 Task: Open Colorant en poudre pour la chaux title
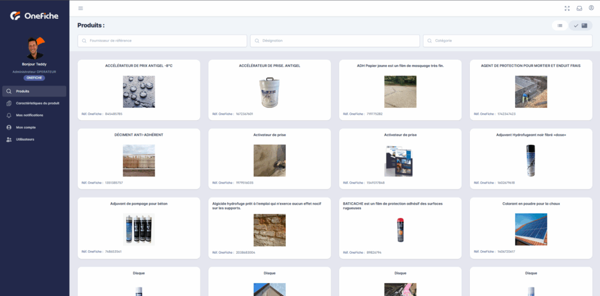click(531, 204)
